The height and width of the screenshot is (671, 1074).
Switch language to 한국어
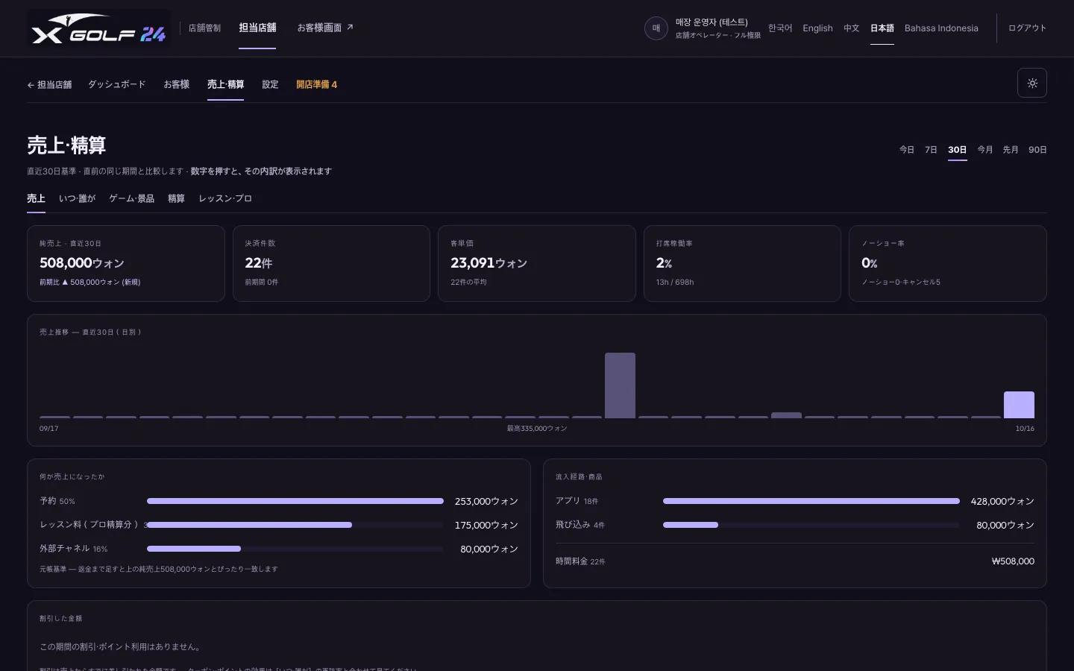click(x=780, y=28)
